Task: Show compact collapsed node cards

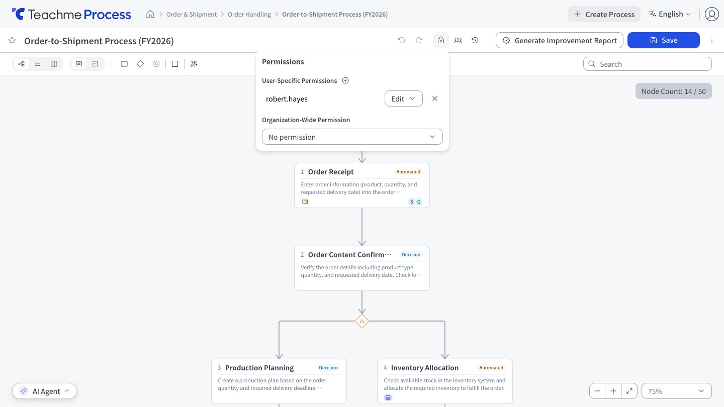Action: click(95, 64)
